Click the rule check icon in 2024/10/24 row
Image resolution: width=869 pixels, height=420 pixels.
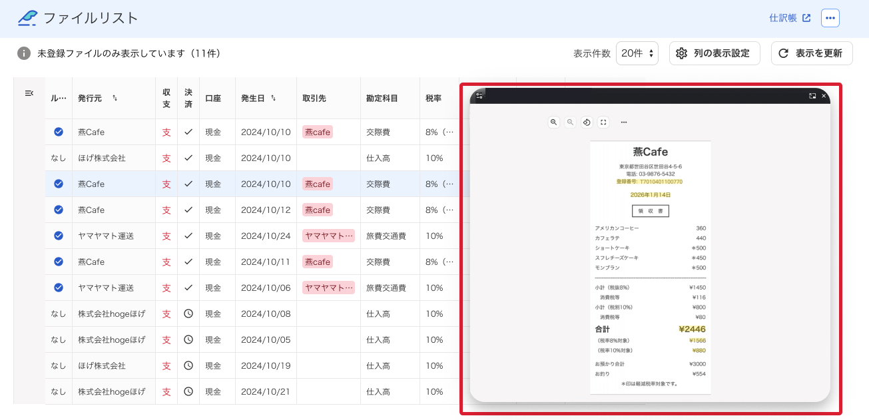coord(59,236)
